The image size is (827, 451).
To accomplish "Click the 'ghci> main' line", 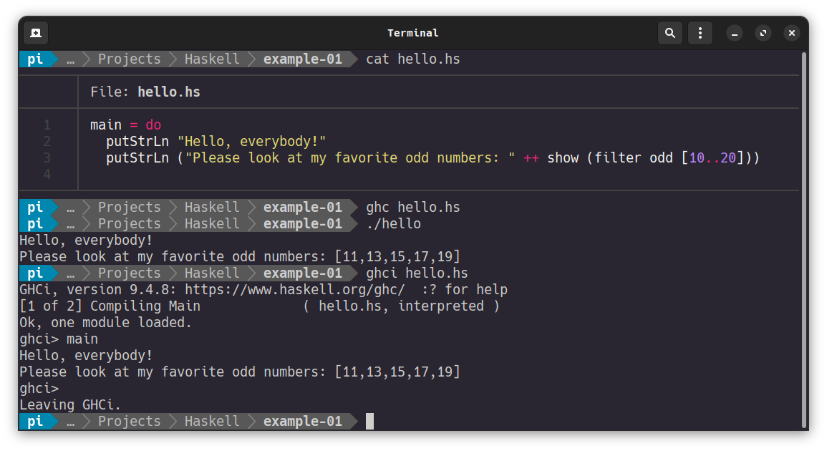I will point(59,339).
